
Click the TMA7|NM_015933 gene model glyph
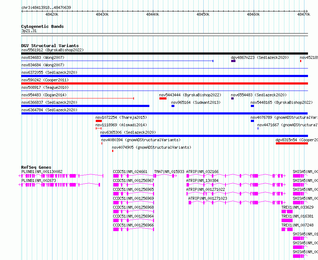pos(165,176)
